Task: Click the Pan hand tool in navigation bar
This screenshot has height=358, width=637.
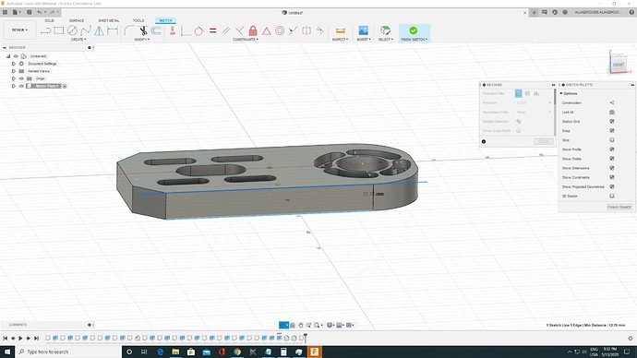Action: (x=301, y=325)
